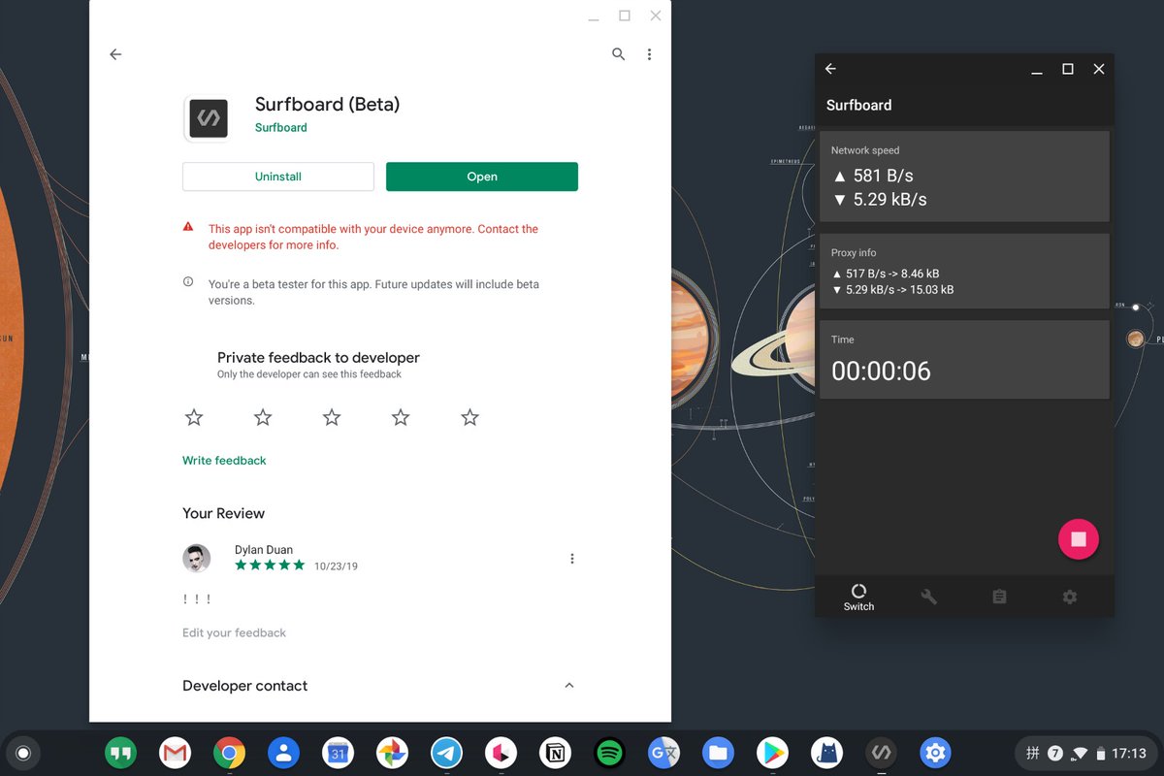Click the Time 00:00:06 card

click(964, 359)
